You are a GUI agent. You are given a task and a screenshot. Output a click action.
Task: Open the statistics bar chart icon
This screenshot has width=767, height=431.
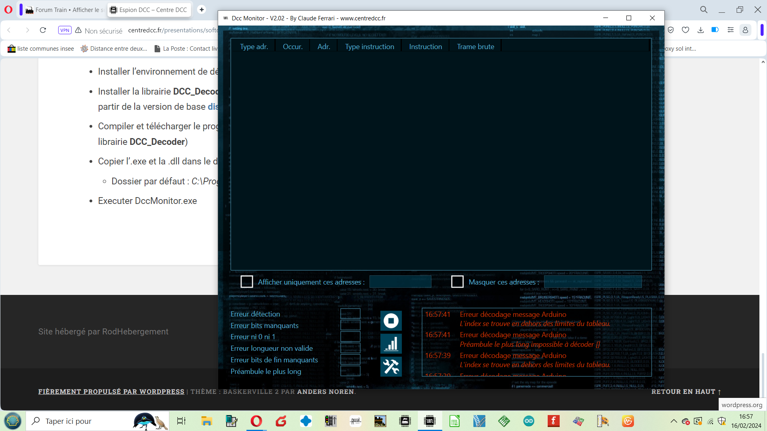pyautogui.click(x=391, y=344)
